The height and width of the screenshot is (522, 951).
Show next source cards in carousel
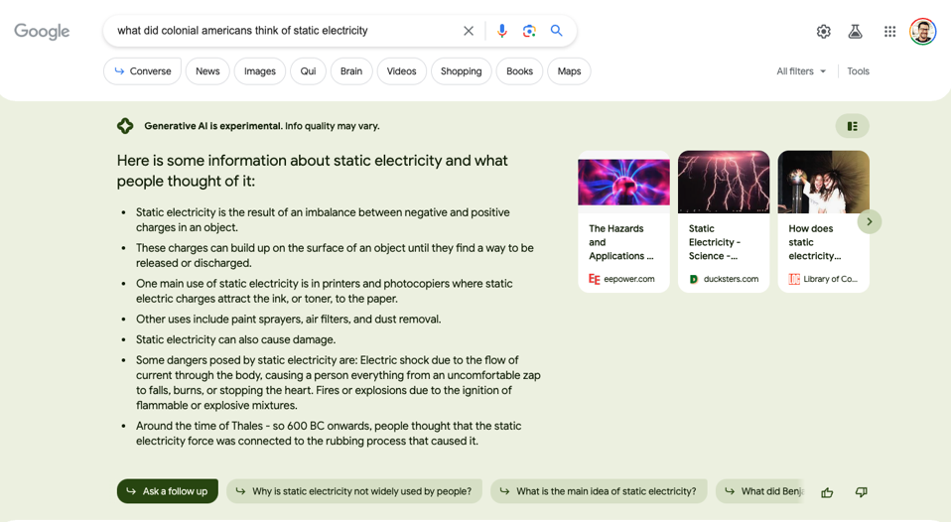(869, 221)
